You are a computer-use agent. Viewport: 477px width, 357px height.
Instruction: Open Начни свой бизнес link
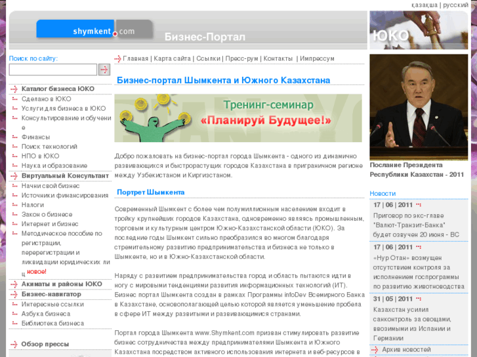coord(51,186)
